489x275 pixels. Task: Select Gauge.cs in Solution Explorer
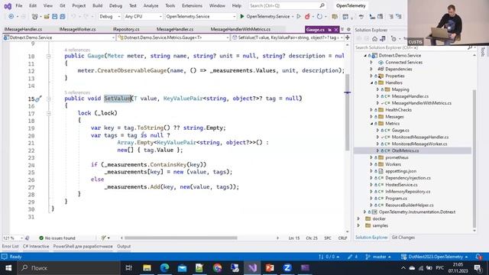[x=400, y=131]
